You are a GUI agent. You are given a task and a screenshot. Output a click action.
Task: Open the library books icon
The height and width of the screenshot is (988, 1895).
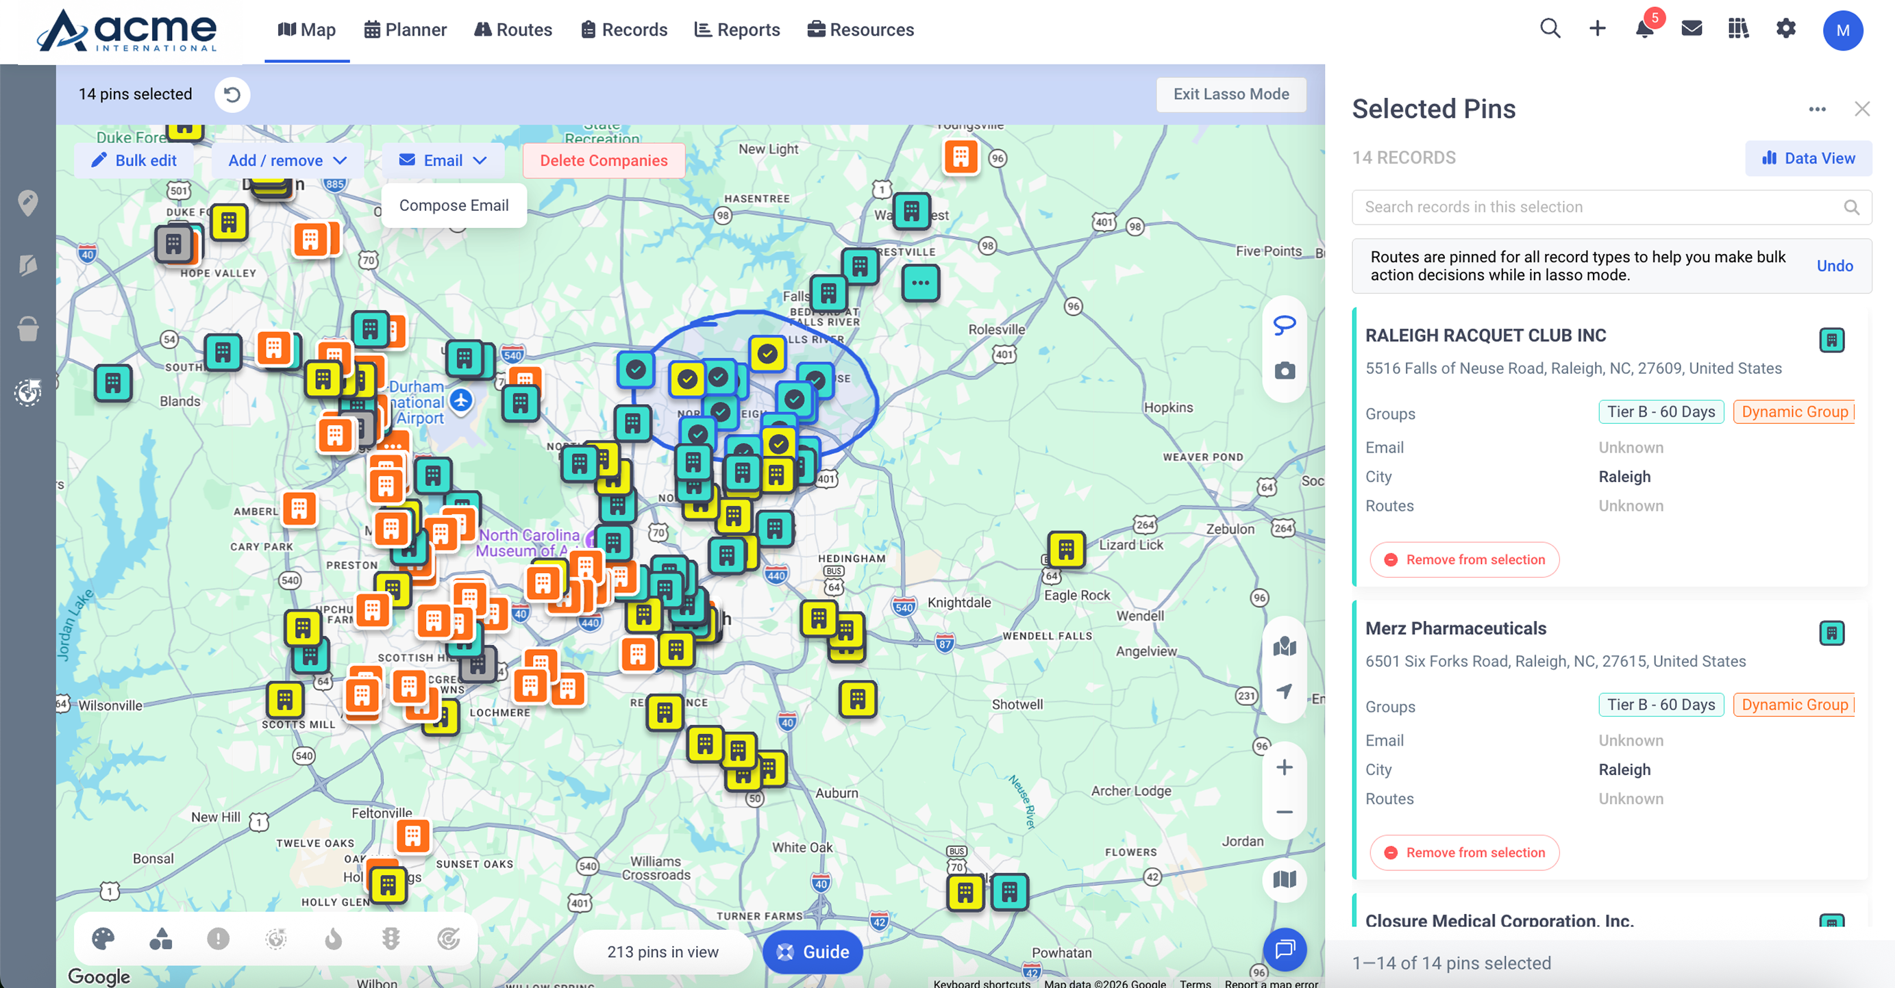click(x=1738, y=29)
